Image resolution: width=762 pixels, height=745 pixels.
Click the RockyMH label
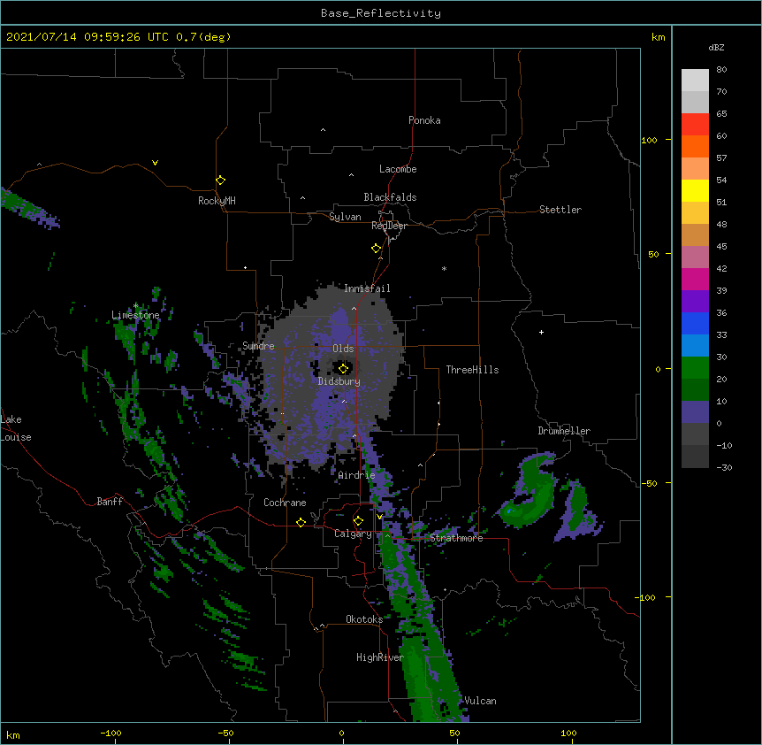[217, 201]
